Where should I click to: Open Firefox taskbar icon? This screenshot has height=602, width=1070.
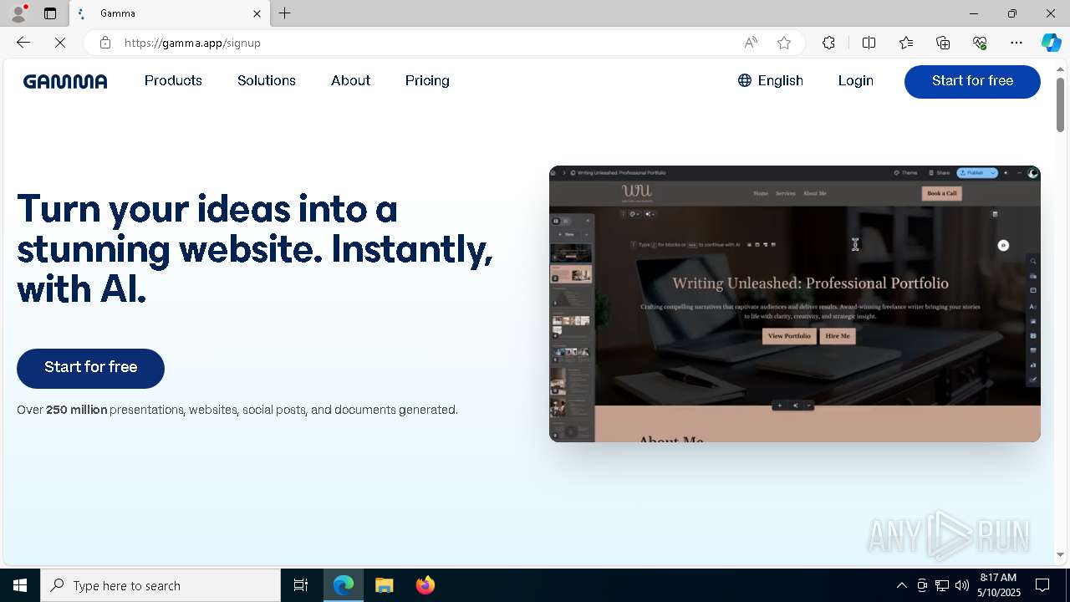(x=425, y=585)
